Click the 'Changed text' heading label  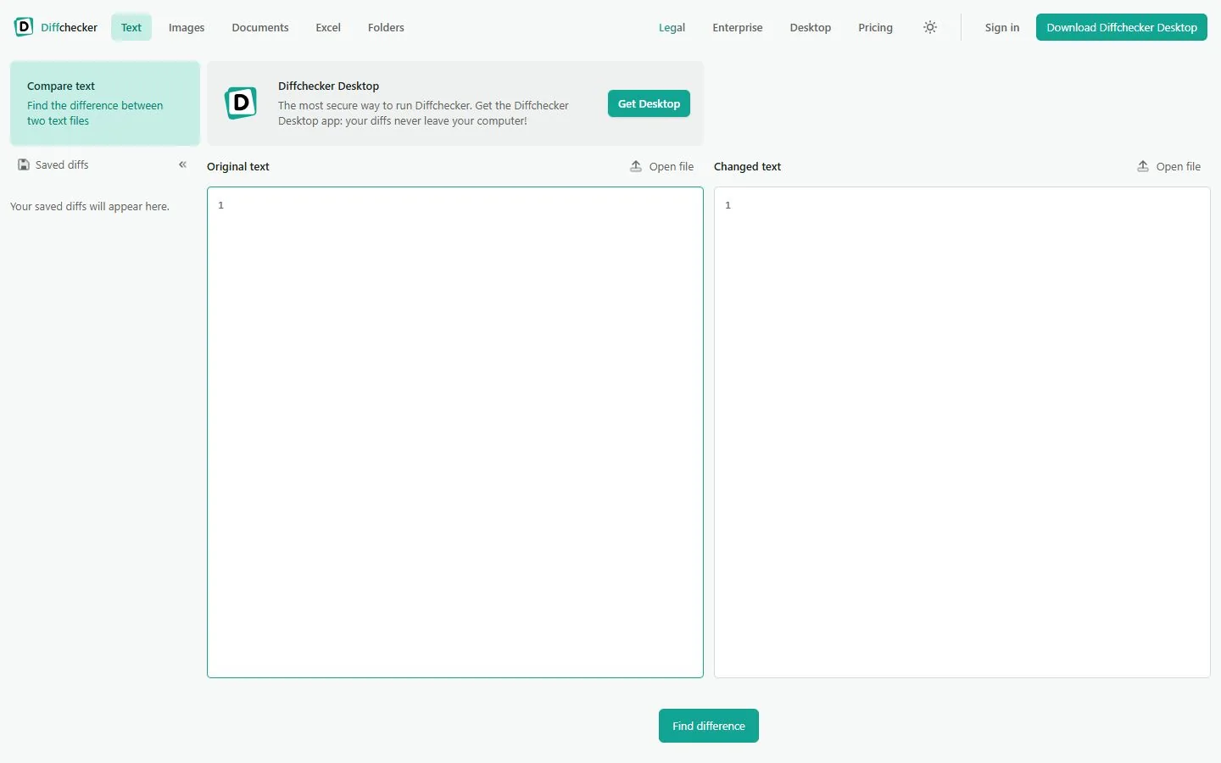[747, 166]
